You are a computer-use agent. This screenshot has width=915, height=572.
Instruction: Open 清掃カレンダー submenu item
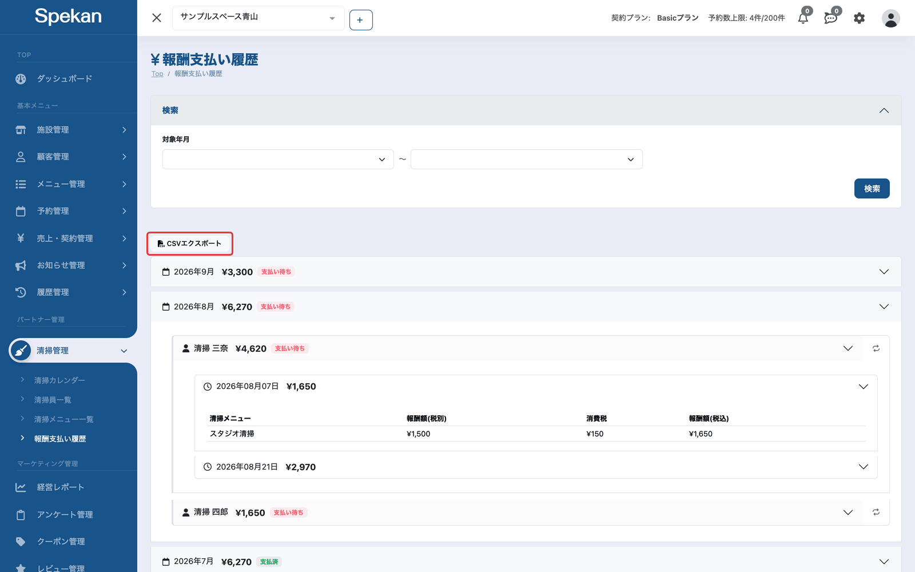[59, 380]
